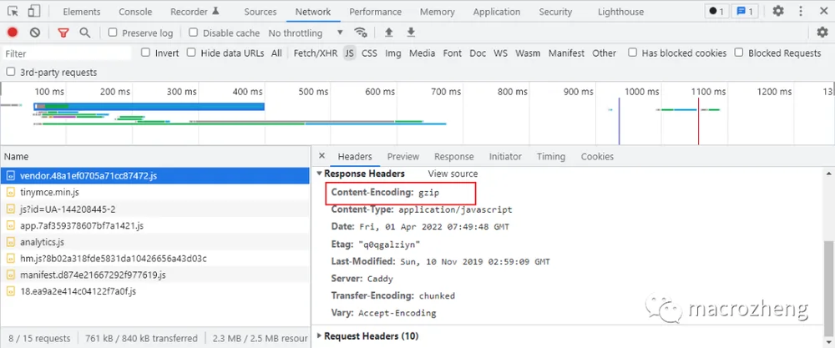Stop recording network log
The image size is (835, 348).
point(13,33)
